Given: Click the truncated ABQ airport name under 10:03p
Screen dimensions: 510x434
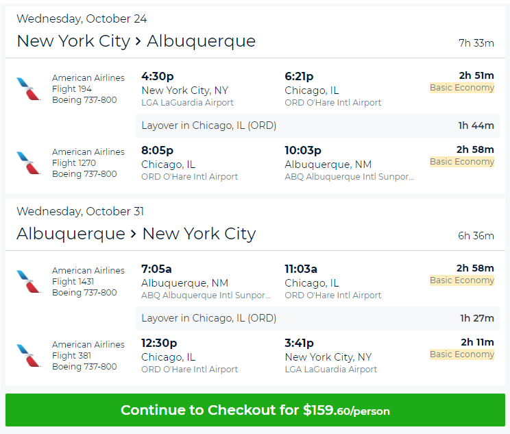Looking at the screenshot, I should [x=349, y=177].
